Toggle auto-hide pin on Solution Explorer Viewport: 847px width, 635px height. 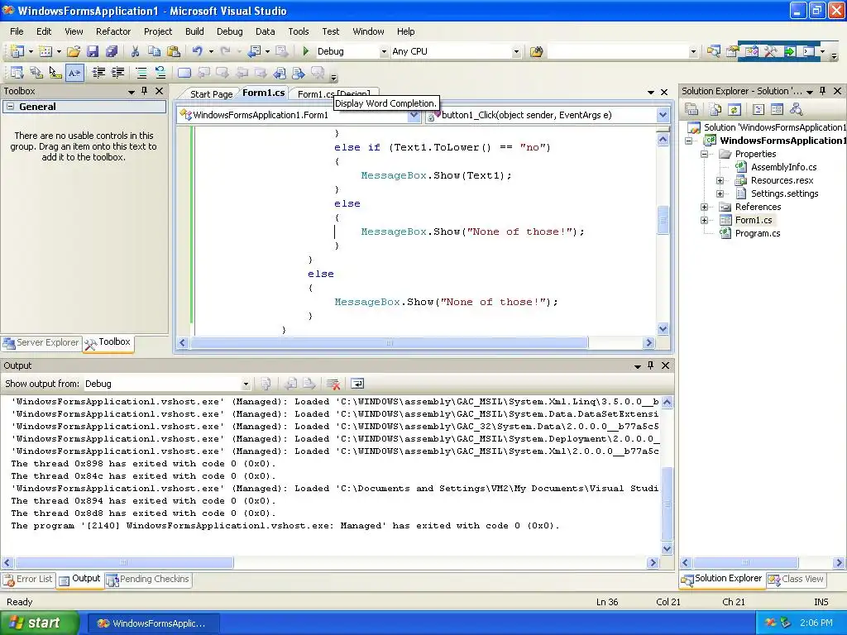coord(823,91)
